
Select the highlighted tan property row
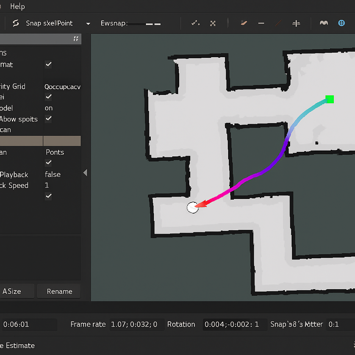coord(40,141)
